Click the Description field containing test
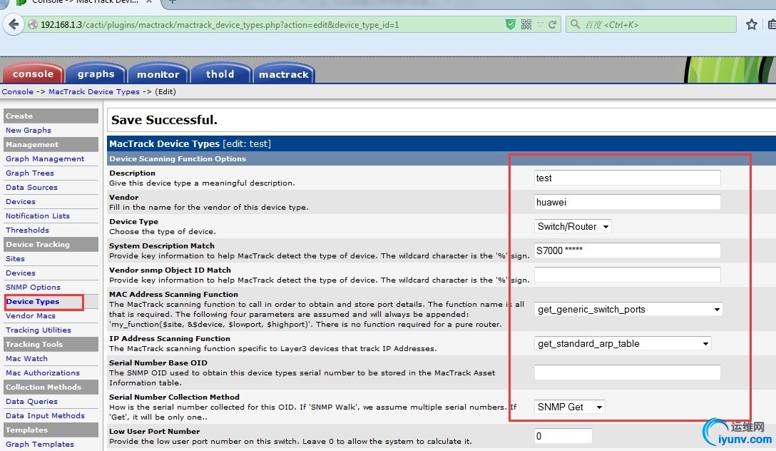Screen dimensions: 776x451 coord(627,178)
